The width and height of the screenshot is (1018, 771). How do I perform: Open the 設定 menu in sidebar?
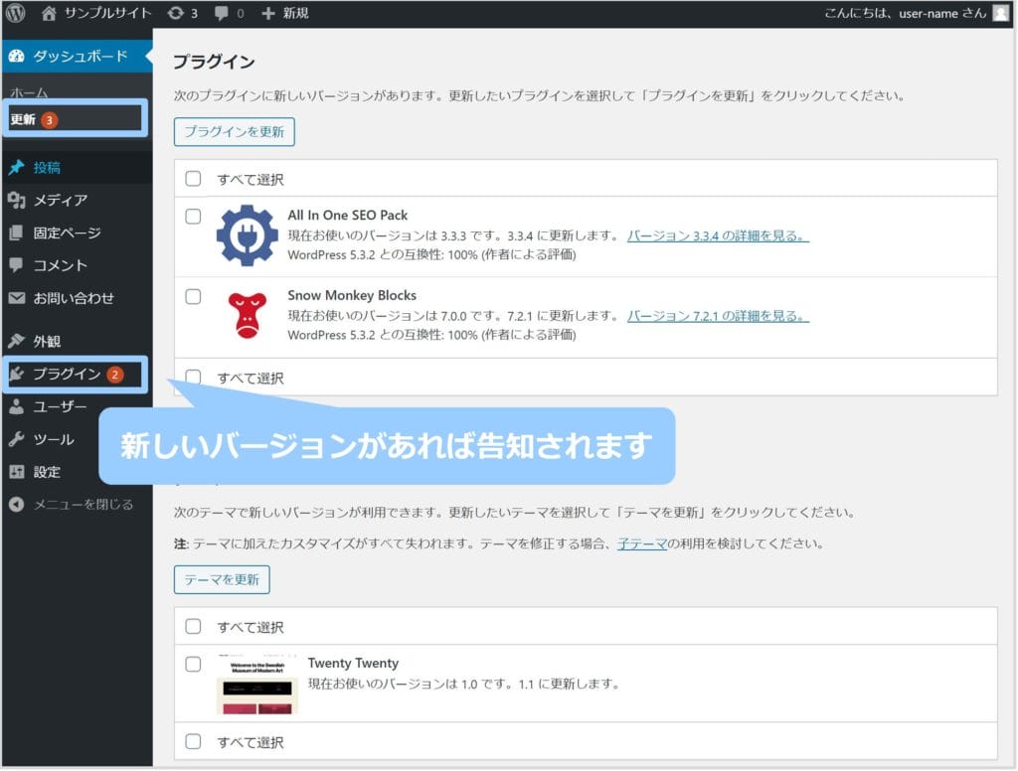(47, 472)
